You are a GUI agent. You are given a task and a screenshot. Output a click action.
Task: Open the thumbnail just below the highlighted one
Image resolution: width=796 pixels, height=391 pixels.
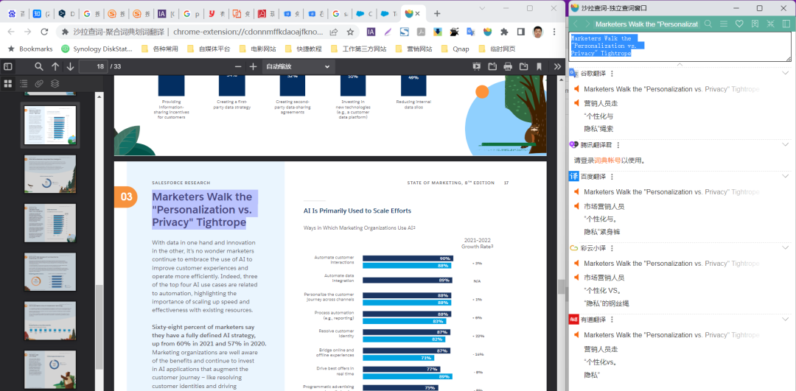50,174
